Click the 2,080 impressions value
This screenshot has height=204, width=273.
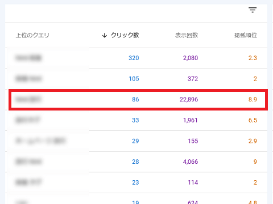point(191,58)
